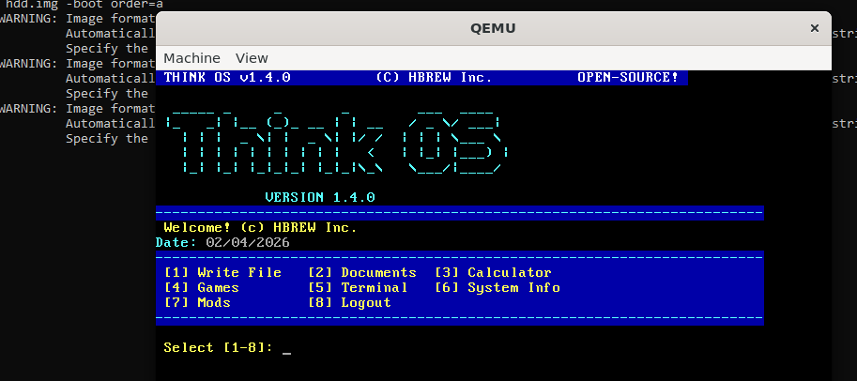This screenshot has width=857, height=381.
Task: Open the View menu
Action: click(x=252, y=58)
